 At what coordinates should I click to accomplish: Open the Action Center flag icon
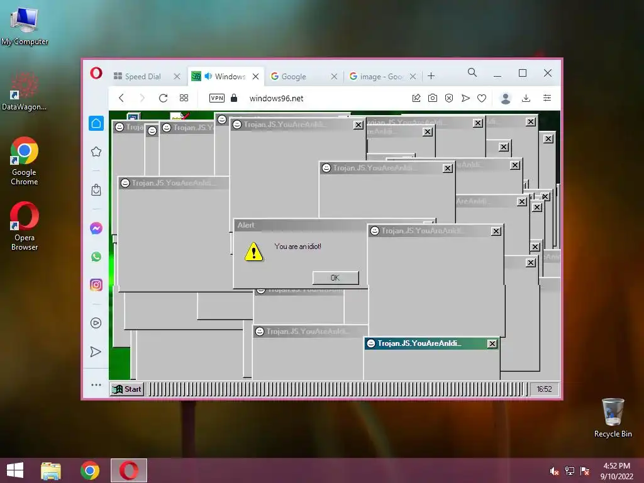[585, 471]
